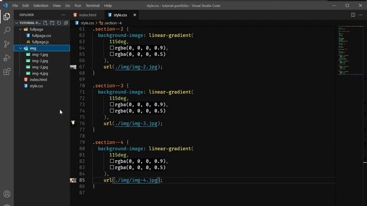Open the Accounts menu icon

(7, 194)
